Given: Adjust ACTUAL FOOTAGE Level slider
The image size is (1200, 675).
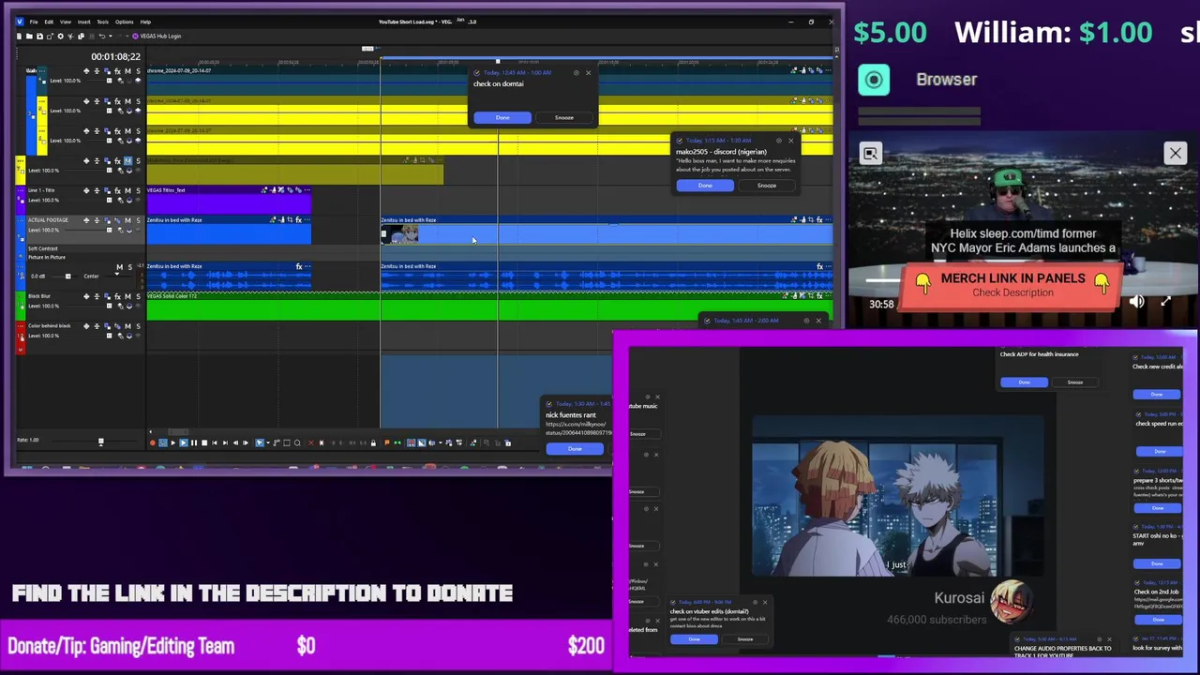Looking at the screenshot, I should (109, 230).
